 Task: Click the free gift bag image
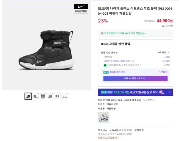point(104,117)
